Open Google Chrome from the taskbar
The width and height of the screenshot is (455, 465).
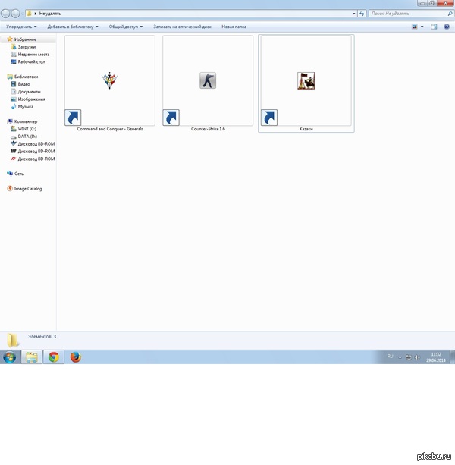(x=54, y=357)
